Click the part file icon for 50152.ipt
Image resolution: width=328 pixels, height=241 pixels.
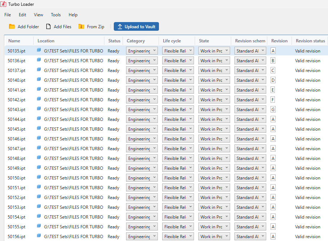tap(39, 196)
